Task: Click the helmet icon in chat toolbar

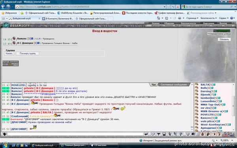Action: click(193, 134)
